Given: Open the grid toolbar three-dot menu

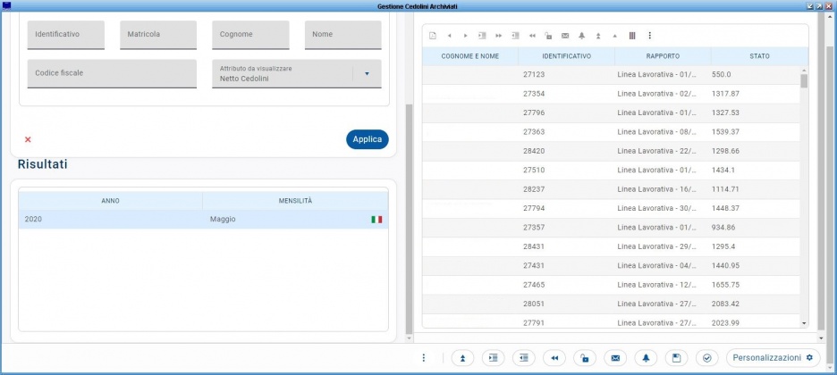Looking at the screenshot, I should (649, 36).
